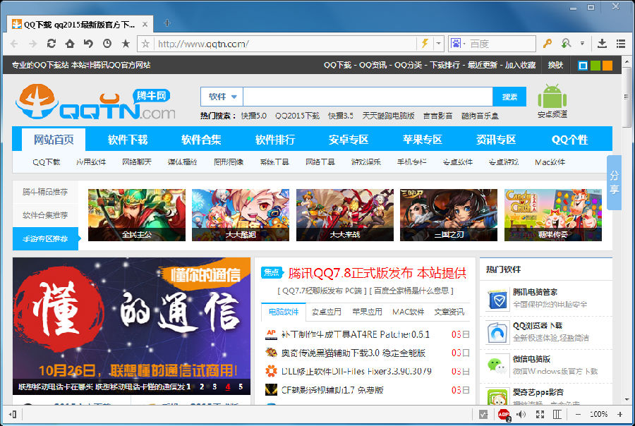Click zoom in plus at 100%
The image size is (635, 426).
click(x=619, y=414)
